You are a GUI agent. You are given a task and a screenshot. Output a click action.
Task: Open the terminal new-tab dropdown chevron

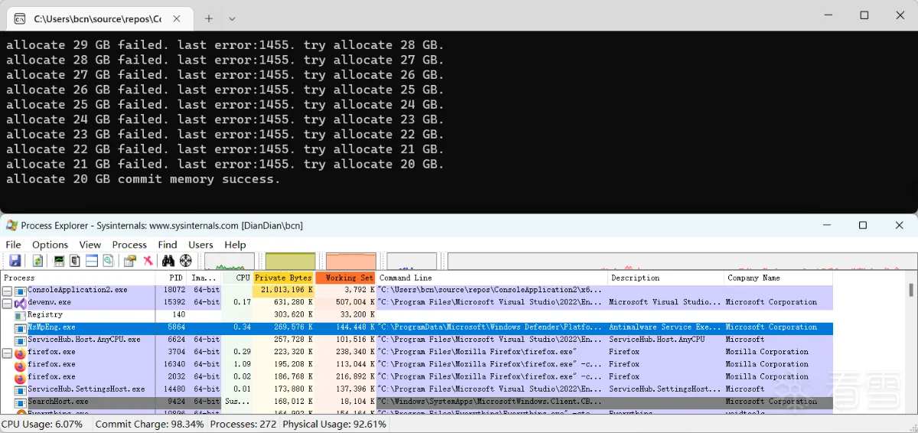(233, 18)
